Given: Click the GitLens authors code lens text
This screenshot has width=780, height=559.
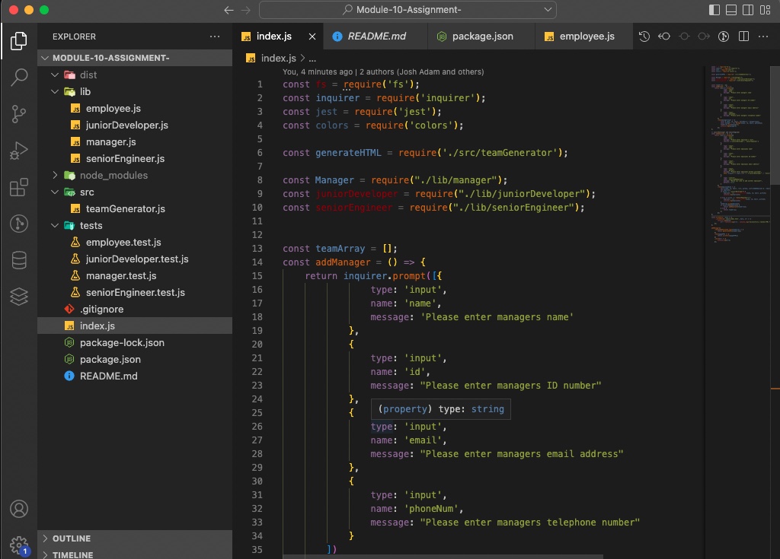Looking at the screenshot, I should [383, 72].
